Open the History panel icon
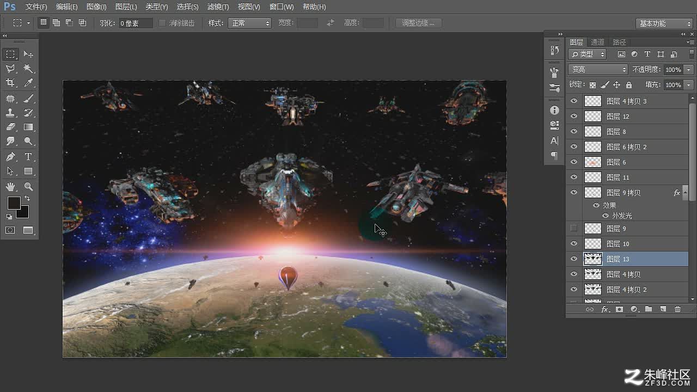 coord(554,50)
